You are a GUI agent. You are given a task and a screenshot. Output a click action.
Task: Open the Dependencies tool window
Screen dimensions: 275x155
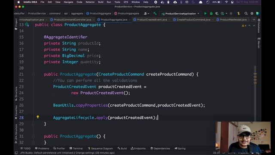pyautogui.click(x=160, y=149)
